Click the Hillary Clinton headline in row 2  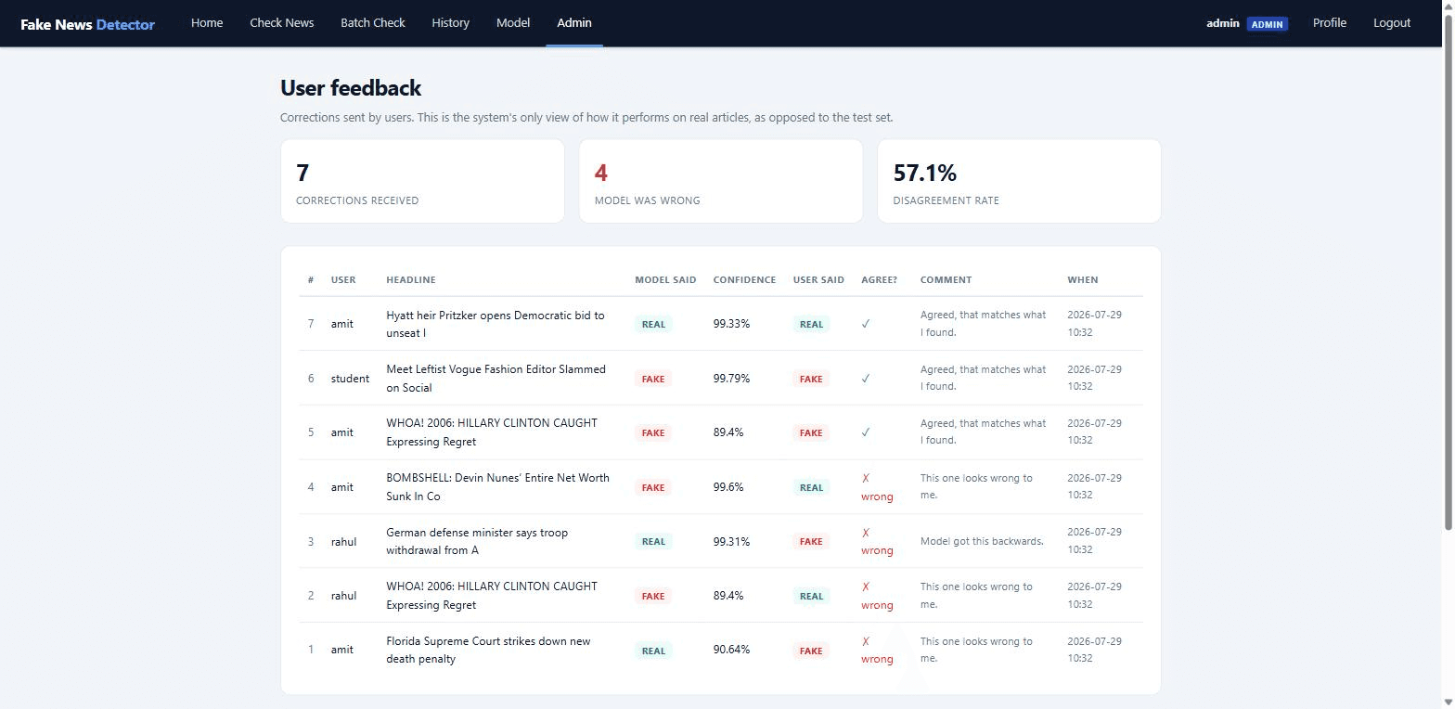coord(492,596)
